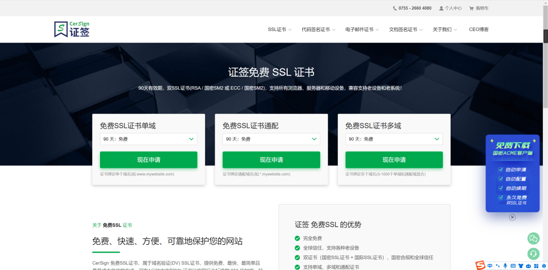Expand the 关于我们 navigation menu
This screenshot has width=548, height=270.
tap(445, 29)
